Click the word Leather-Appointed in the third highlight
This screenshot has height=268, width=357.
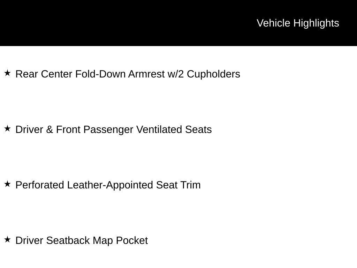pos(110,185)
